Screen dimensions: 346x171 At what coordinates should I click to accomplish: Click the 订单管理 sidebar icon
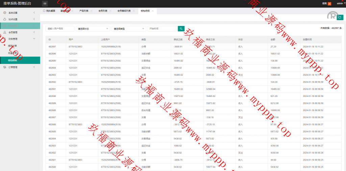point(5,67)
